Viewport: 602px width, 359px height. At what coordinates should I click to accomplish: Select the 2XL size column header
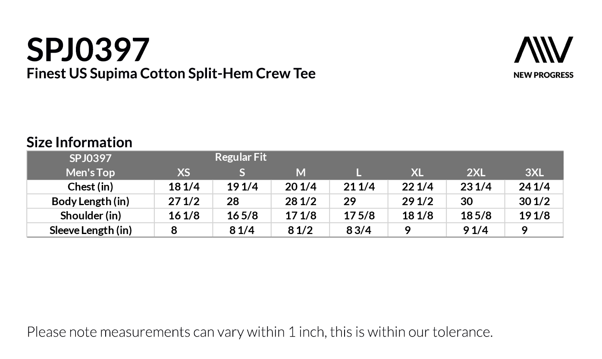click(476, 172)
